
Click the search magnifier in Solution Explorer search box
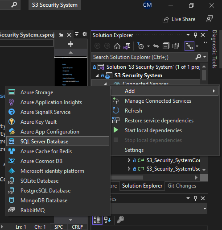198,57
